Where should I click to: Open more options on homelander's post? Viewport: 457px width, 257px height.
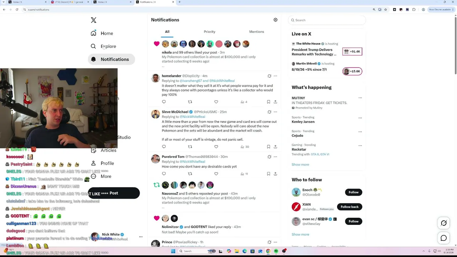coord(275,76)
